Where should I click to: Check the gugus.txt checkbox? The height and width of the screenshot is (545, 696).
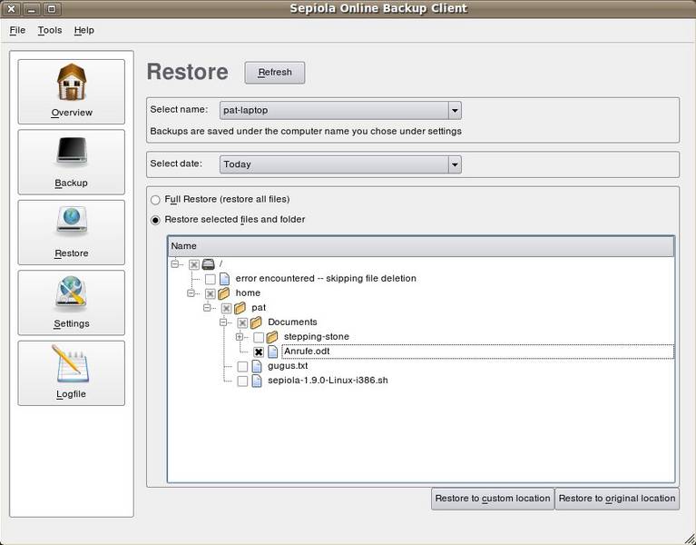click(242, 367)
